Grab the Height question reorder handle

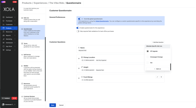(x=79, y=68)
